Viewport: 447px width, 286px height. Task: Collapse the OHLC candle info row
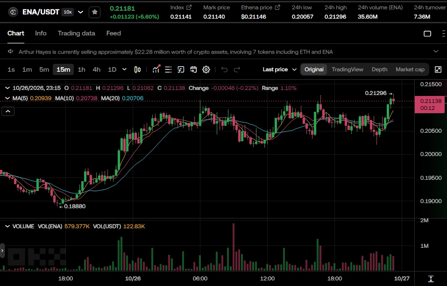tap(7, 88)
